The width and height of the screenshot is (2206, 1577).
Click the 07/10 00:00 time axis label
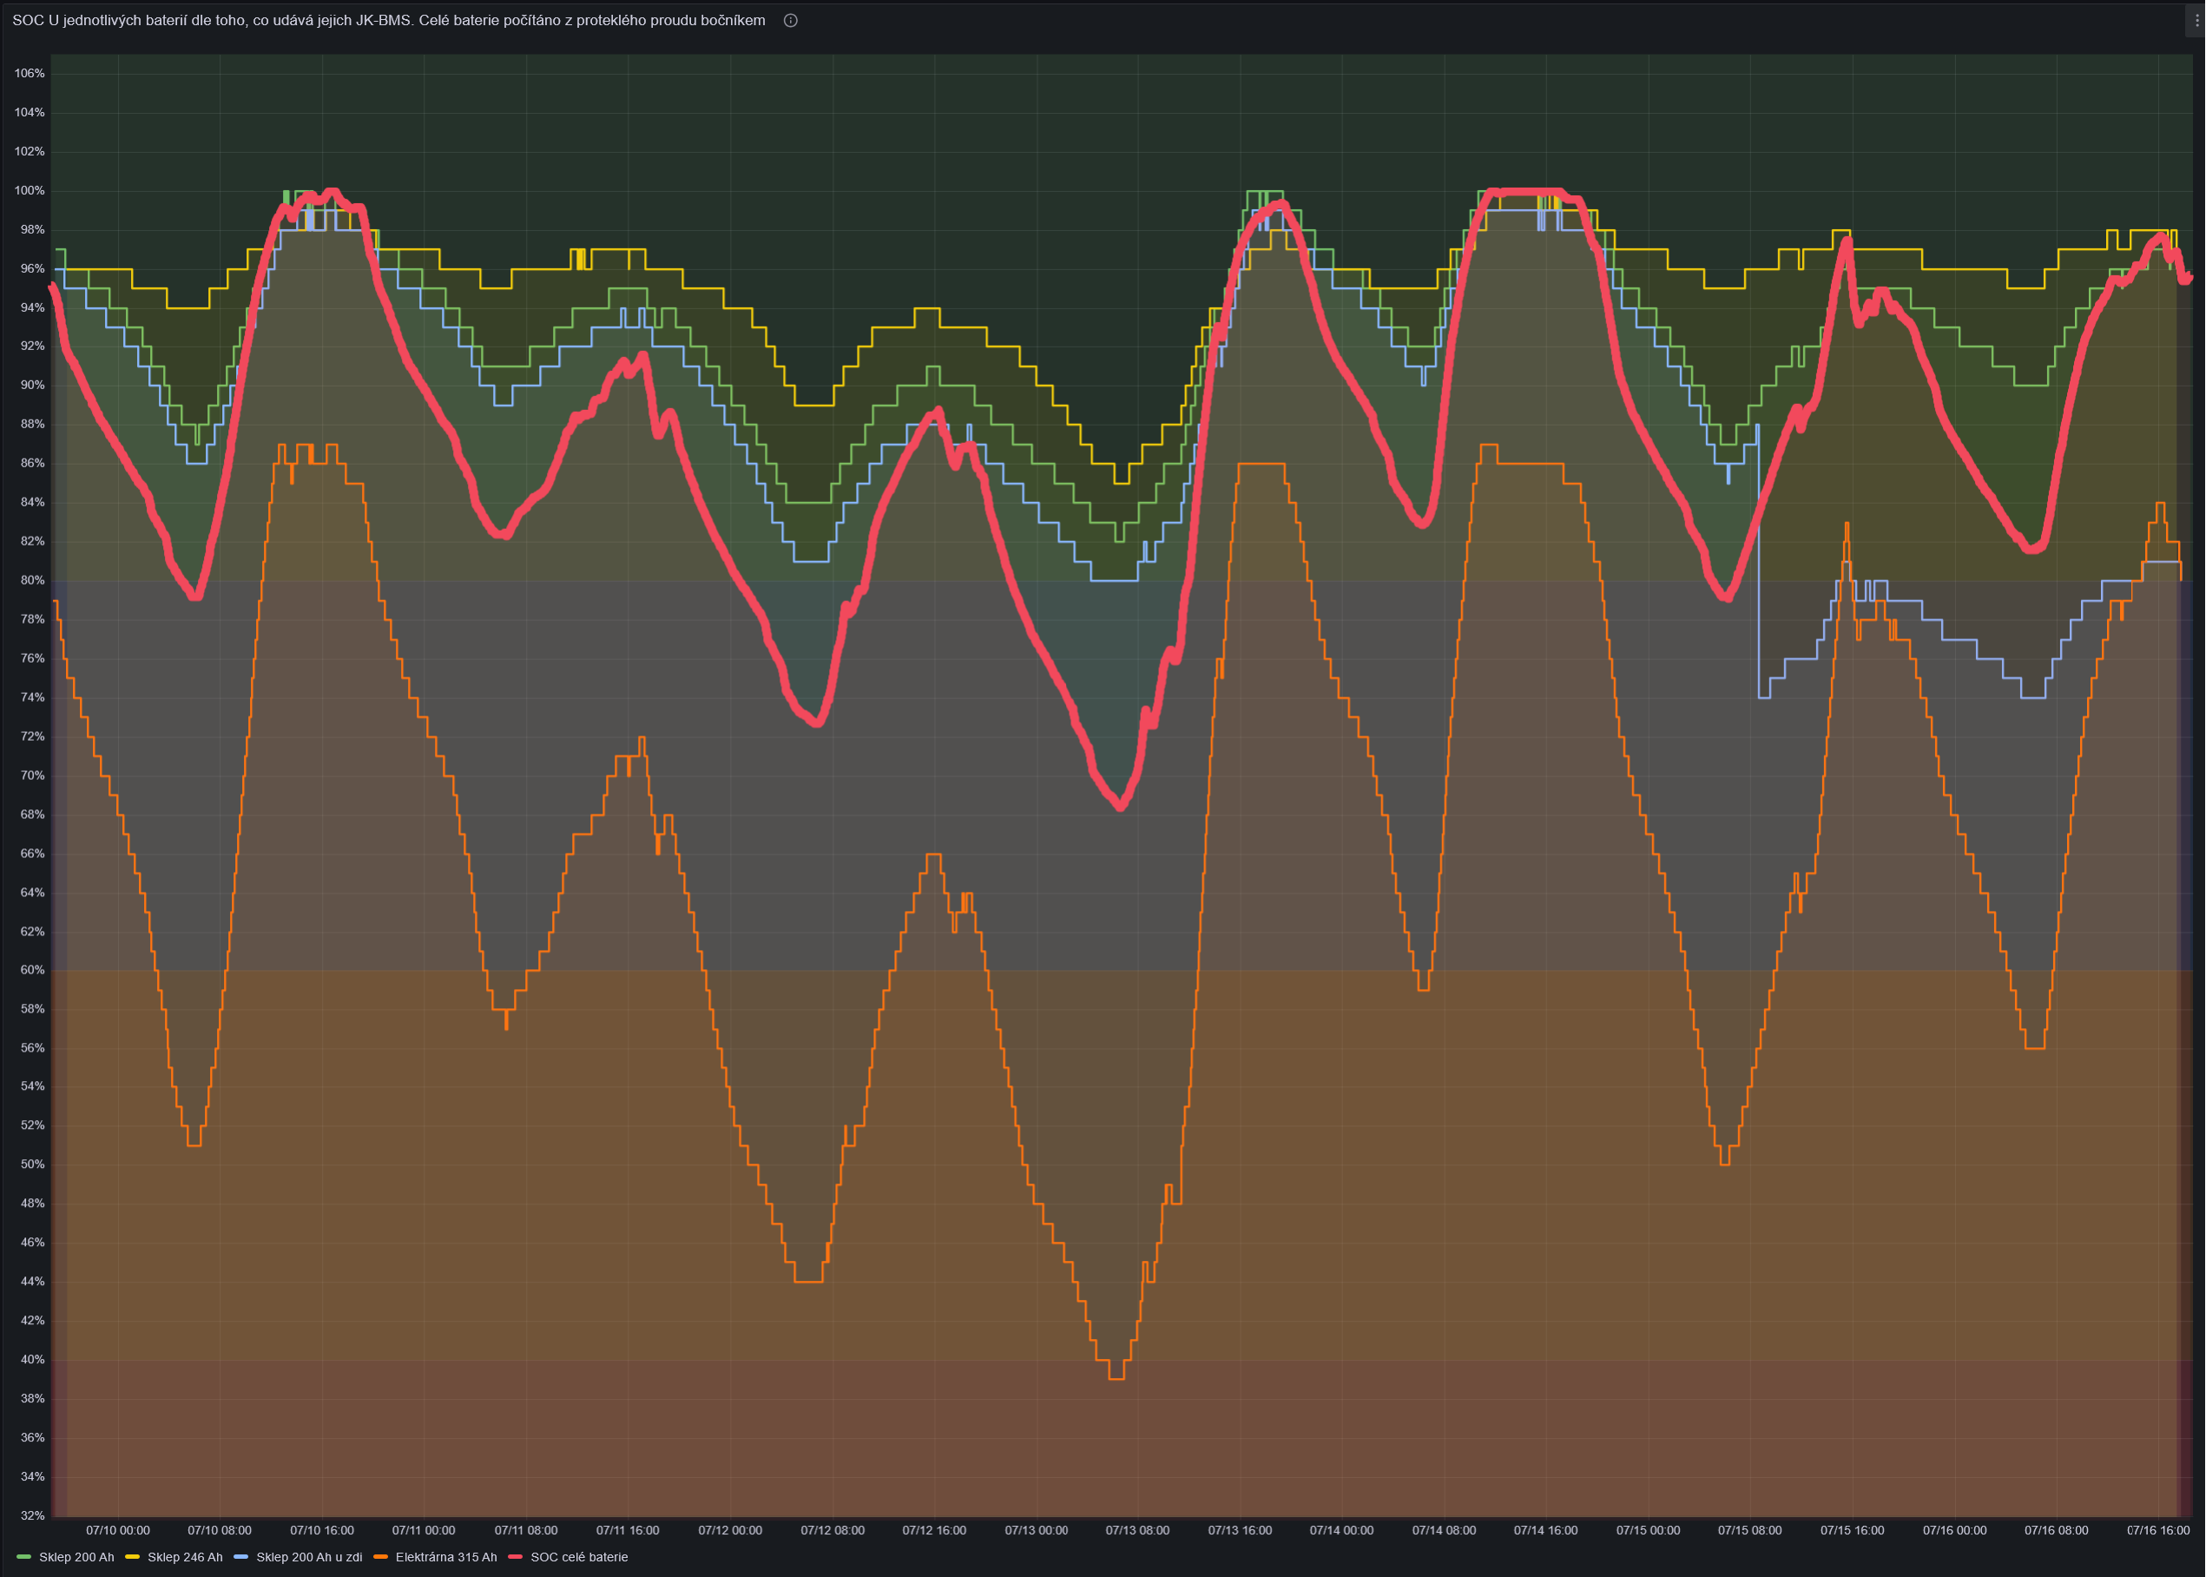[x=117, y=1530]
